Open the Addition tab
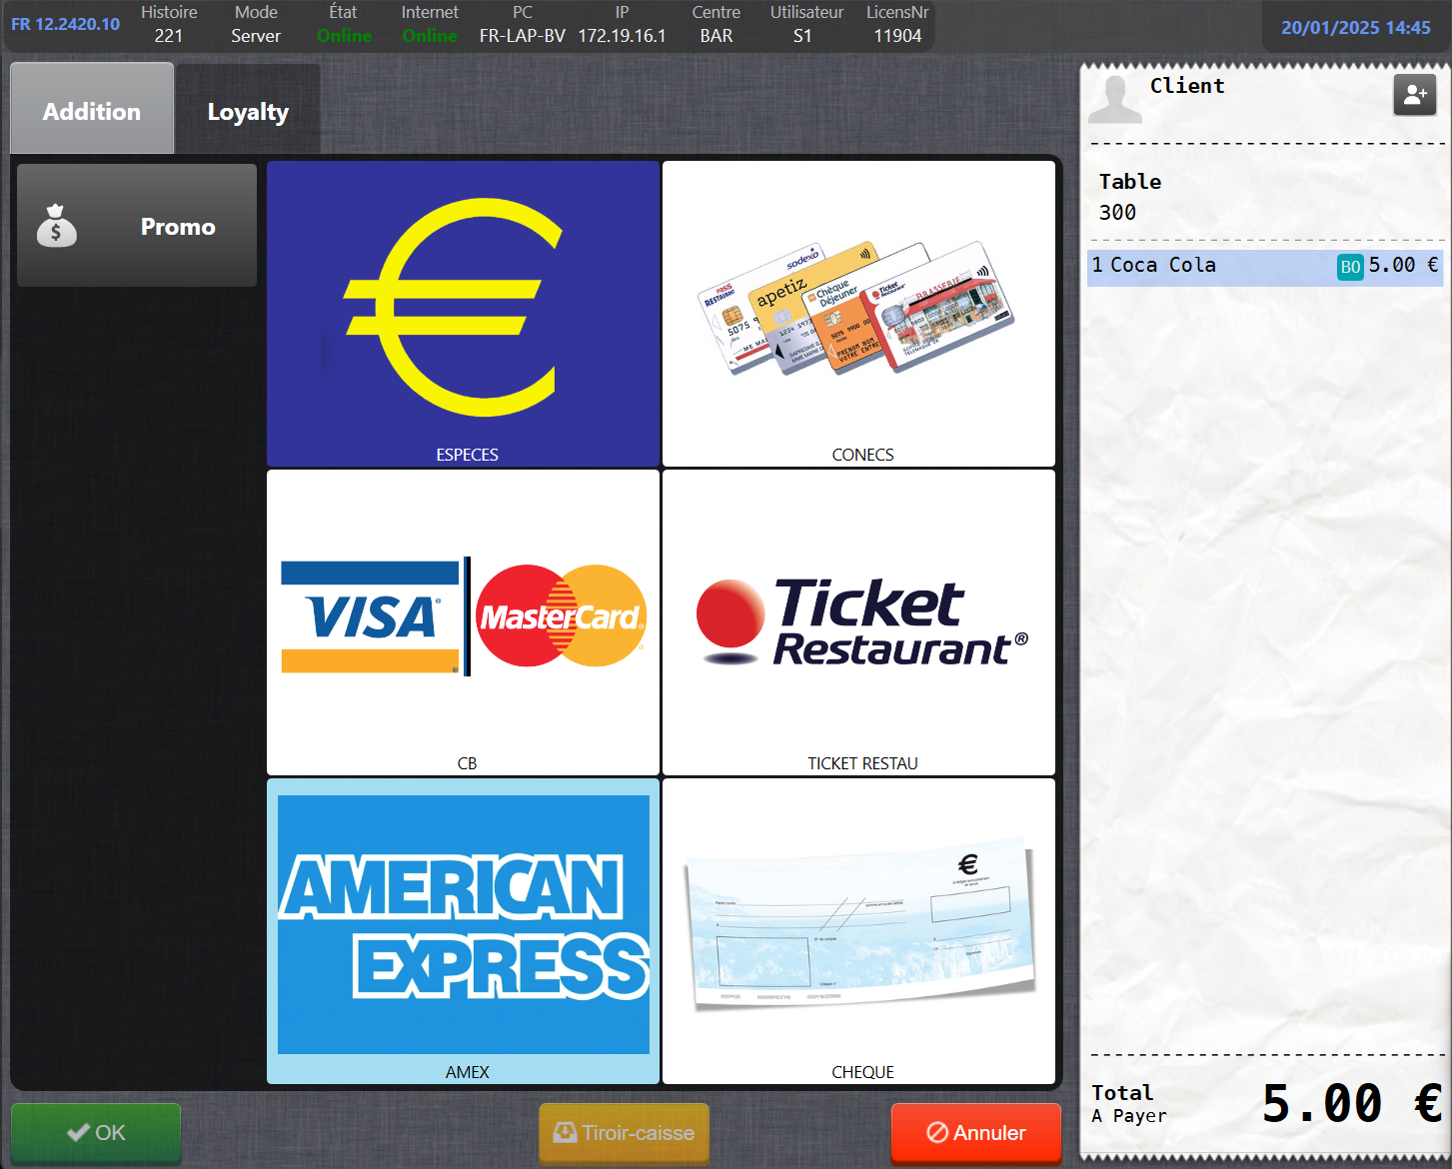This screenshot has width=1452, height=1169. [x=92, y=111]
